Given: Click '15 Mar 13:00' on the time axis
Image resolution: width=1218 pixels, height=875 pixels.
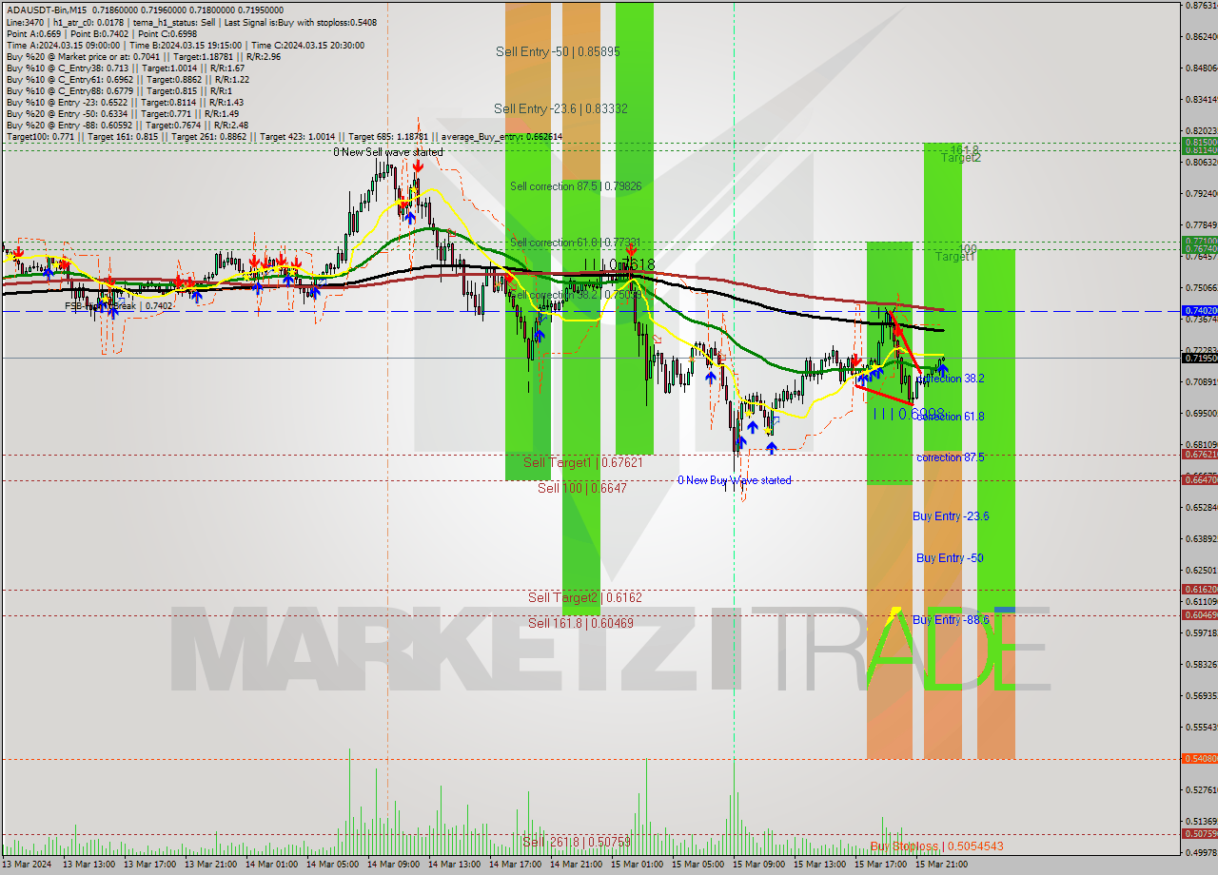Looking at the screenshot, I should coord(819,865).
